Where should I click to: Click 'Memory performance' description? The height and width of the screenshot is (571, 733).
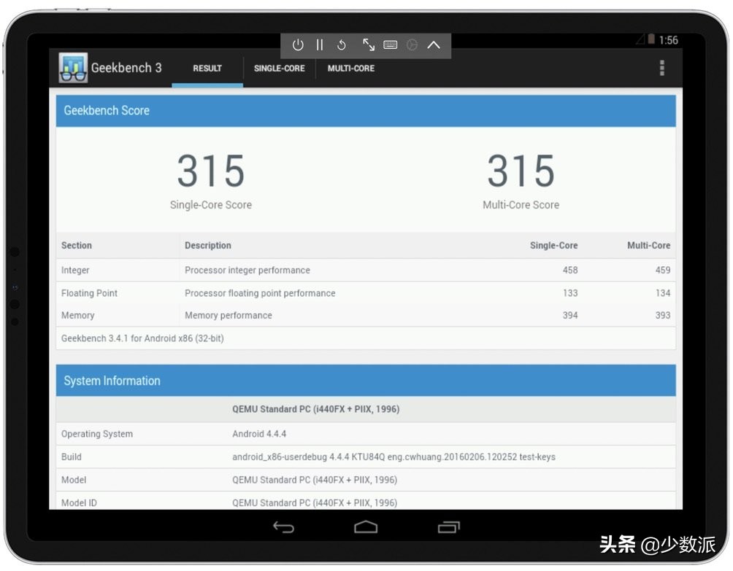228,316
